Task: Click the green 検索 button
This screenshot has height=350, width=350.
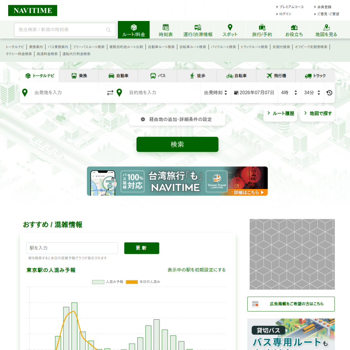Action: 177,144
